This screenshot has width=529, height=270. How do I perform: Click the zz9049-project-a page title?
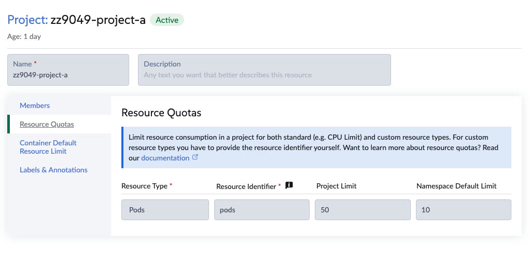click(98, 20)
